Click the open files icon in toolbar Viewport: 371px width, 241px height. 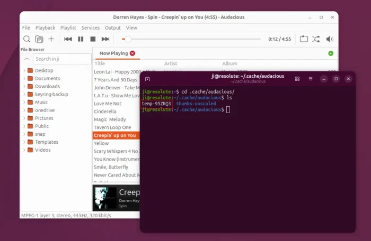(x=39, y=39)
